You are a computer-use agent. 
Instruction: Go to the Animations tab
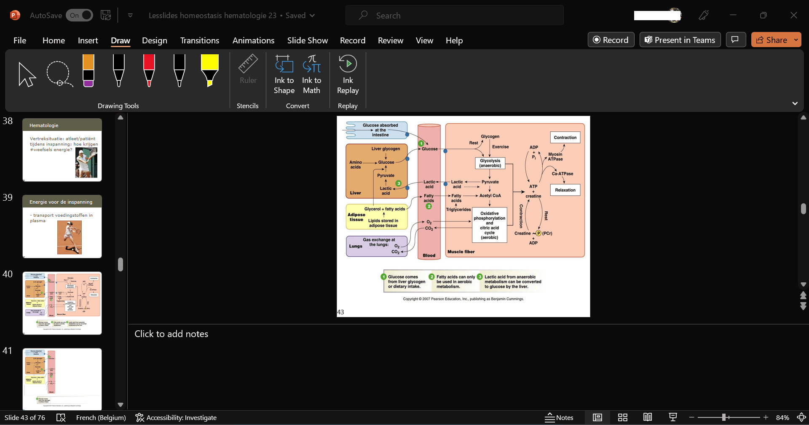[253, 40]
